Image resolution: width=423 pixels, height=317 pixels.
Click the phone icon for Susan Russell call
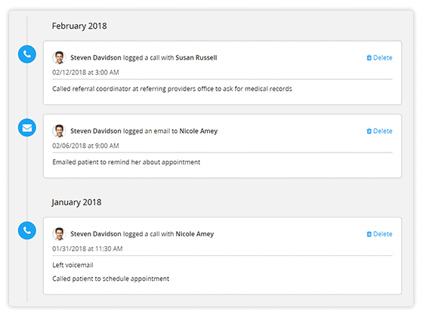pyautogui.click(x=27, y=54)
